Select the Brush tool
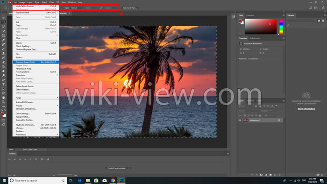Viewport: 327px width, 184px height. click(x=3, y=49)
